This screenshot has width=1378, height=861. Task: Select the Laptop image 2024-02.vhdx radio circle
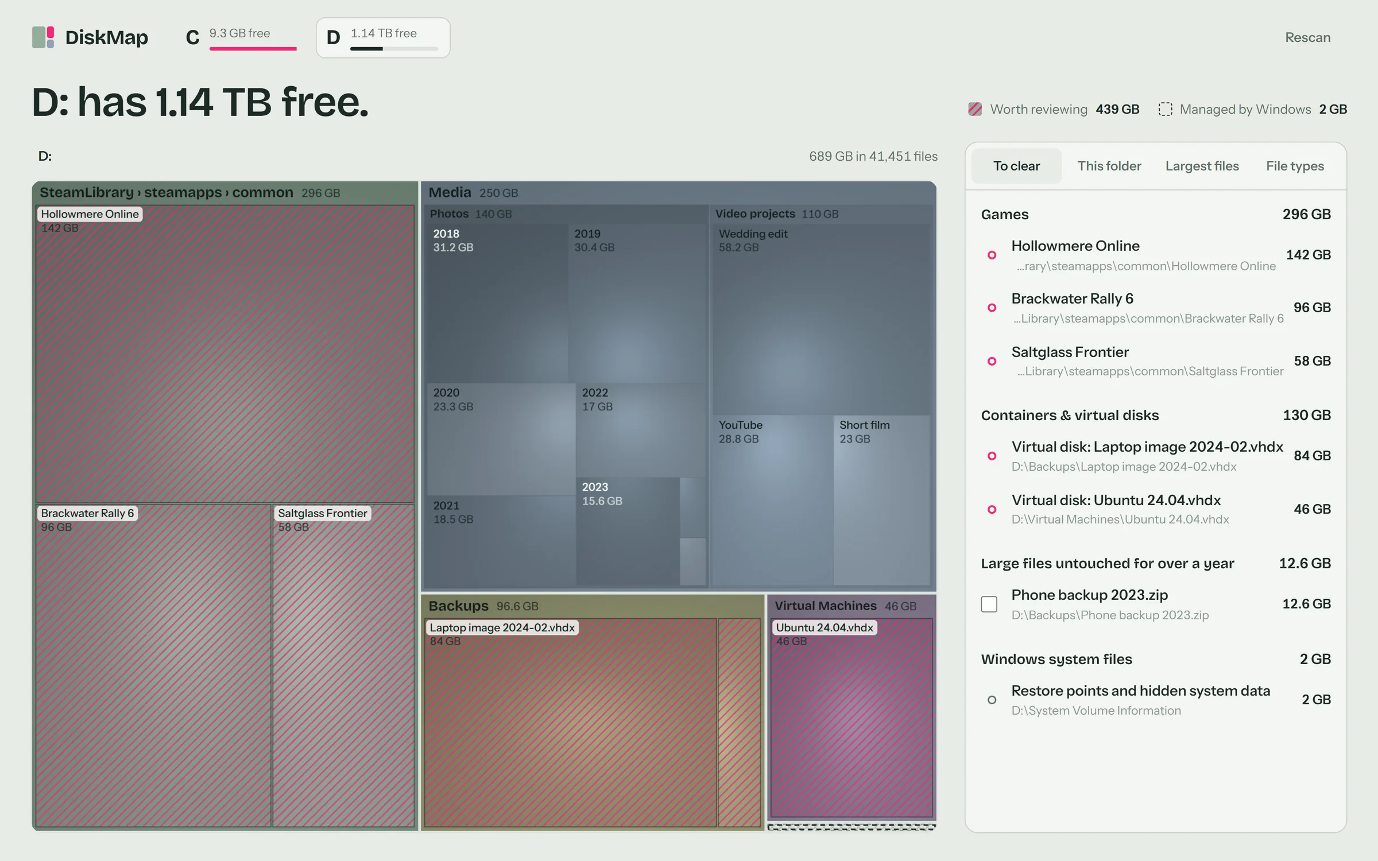tap(992, 456)
